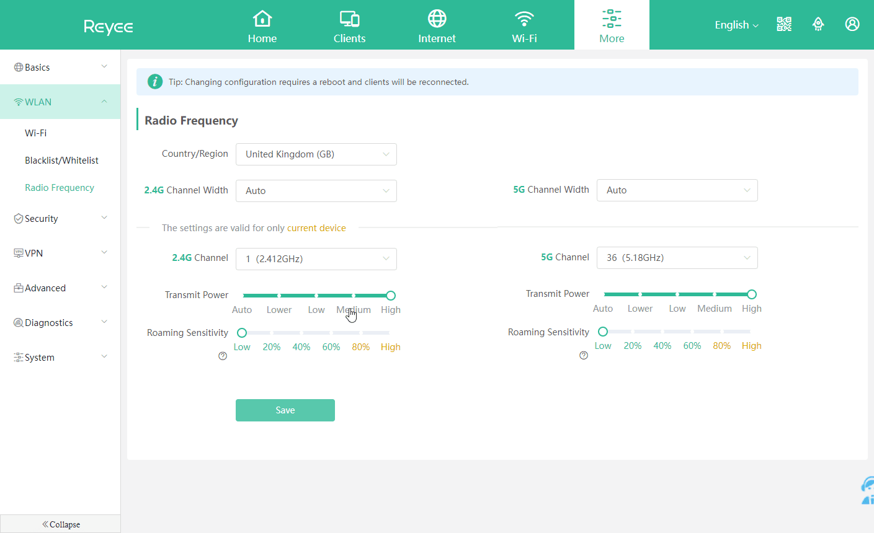Click the rocket icon in top bar

(x=818, y=24)
